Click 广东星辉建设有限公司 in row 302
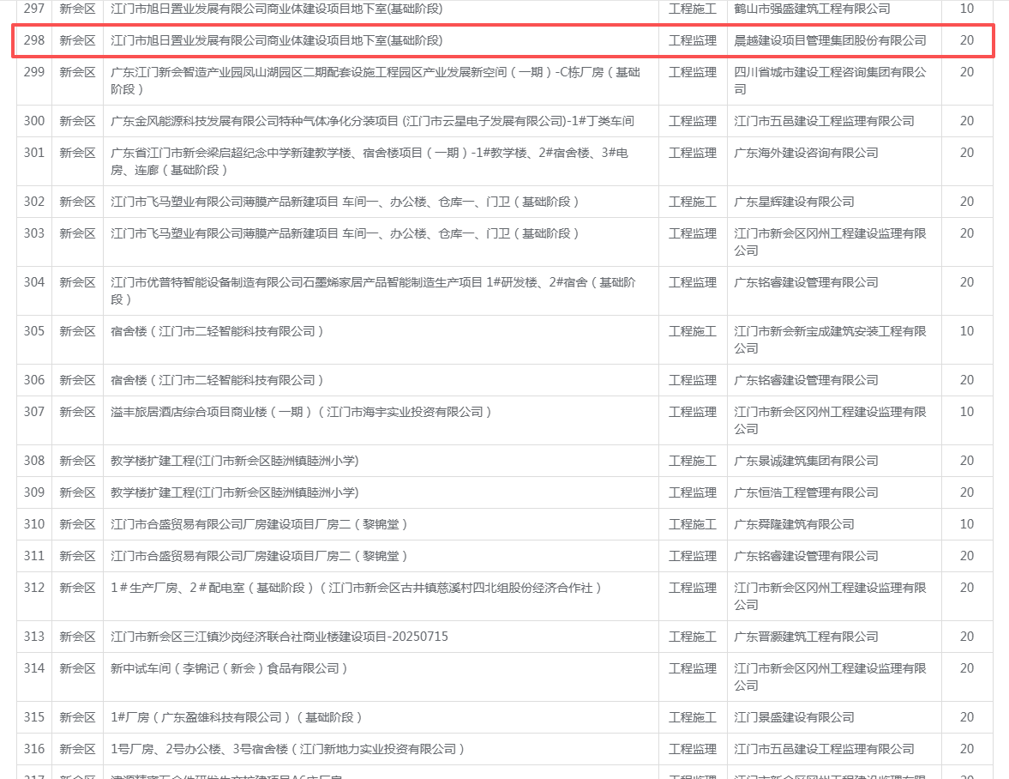This screenshot has height=779, width=1009. tap(794, 202)
